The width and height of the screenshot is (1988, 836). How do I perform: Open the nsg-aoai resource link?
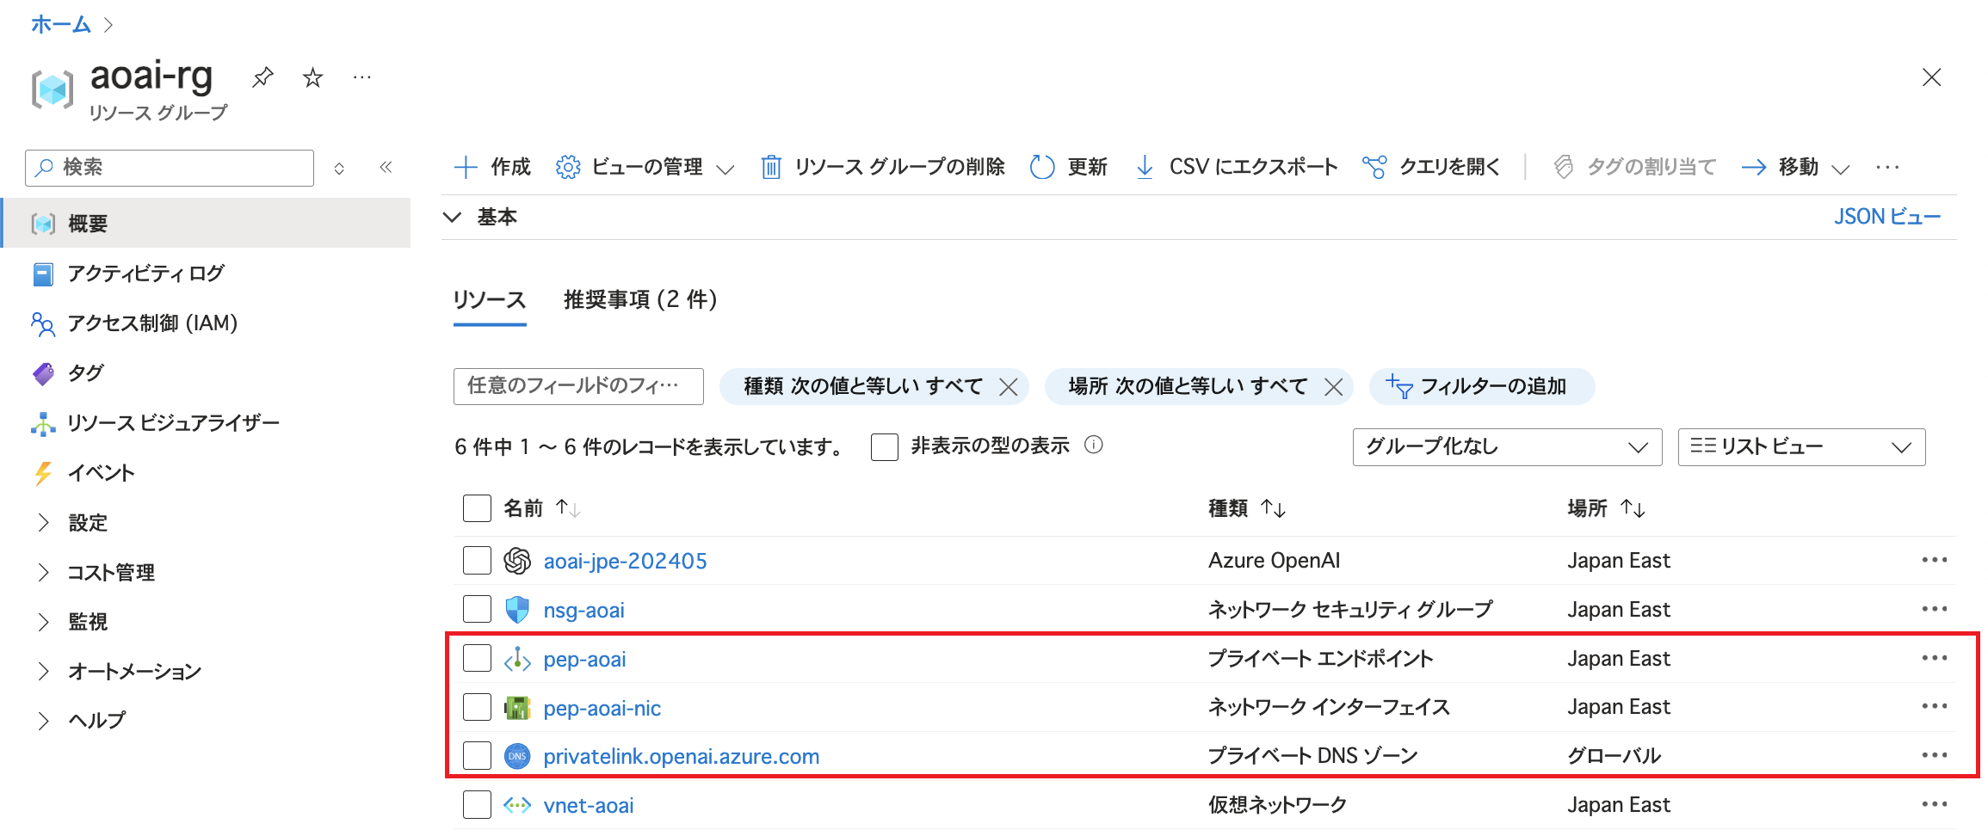tap(583, 611)
